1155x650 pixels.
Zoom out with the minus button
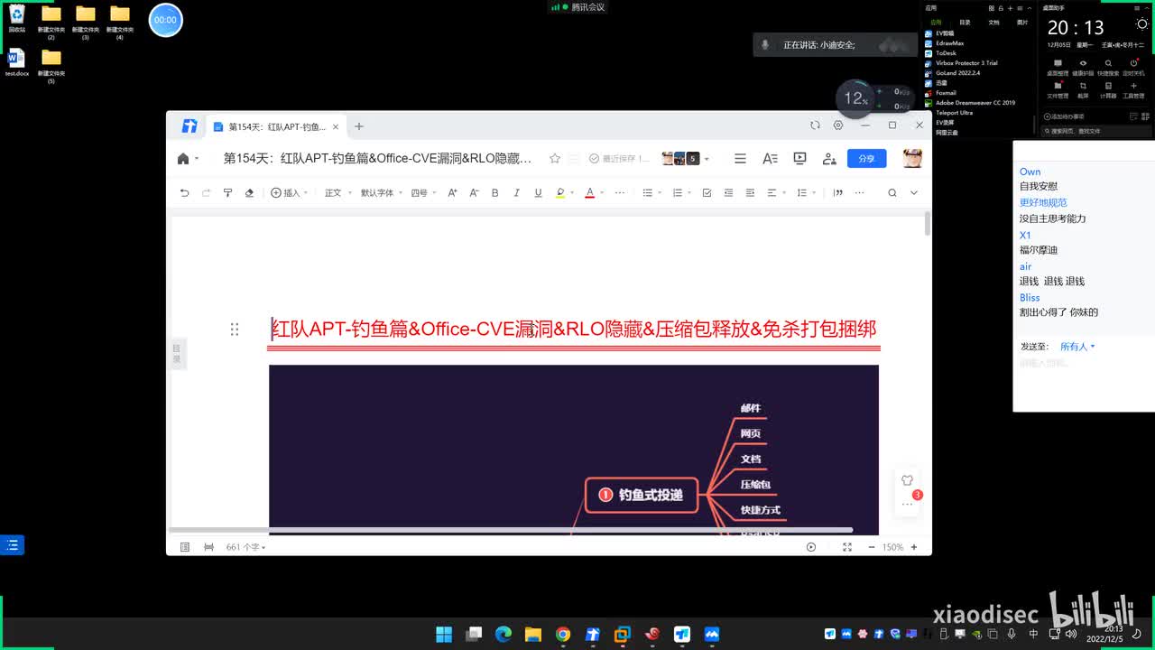pyautogui.click(x=872, y=547)
